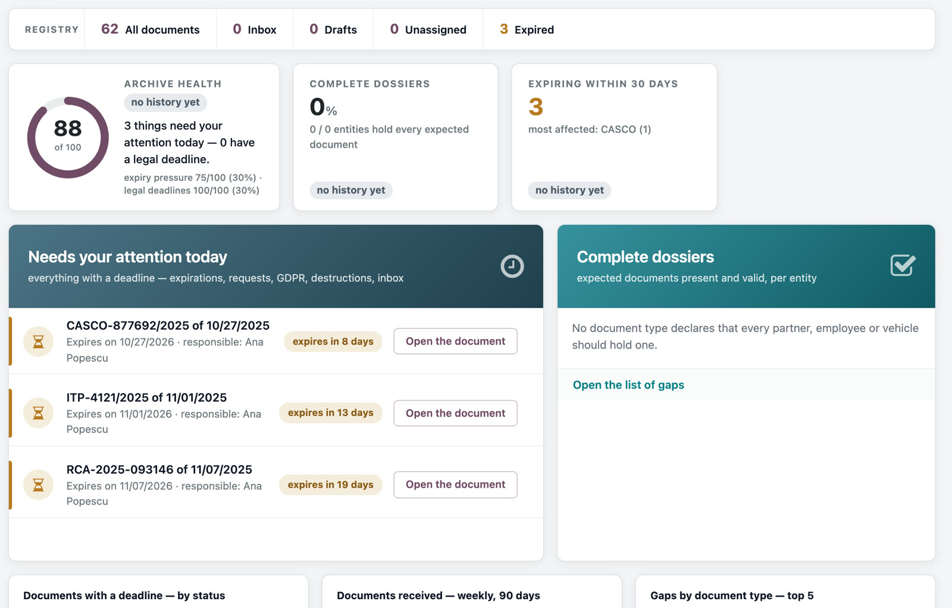Click the hourglass icon beside CASCO-877692/2025
The width and height of the screenshot is (952, 608).
(38, 341)
